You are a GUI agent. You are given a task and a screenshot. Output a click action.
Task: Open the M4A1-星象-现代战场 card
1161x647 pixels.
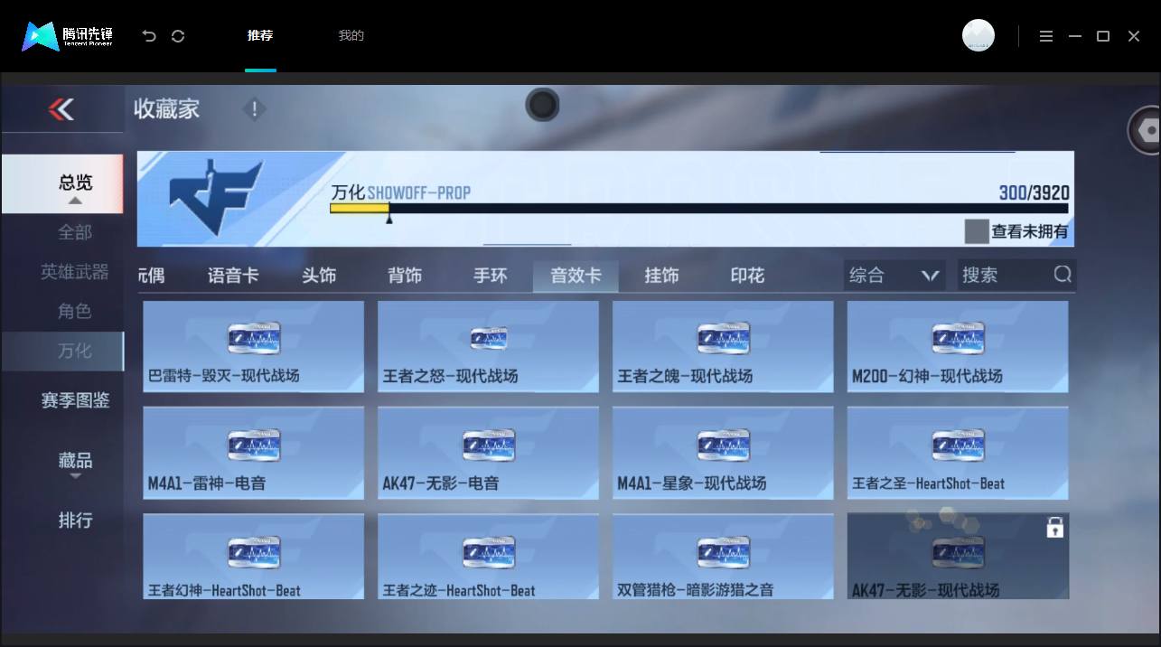coord(723,454)
